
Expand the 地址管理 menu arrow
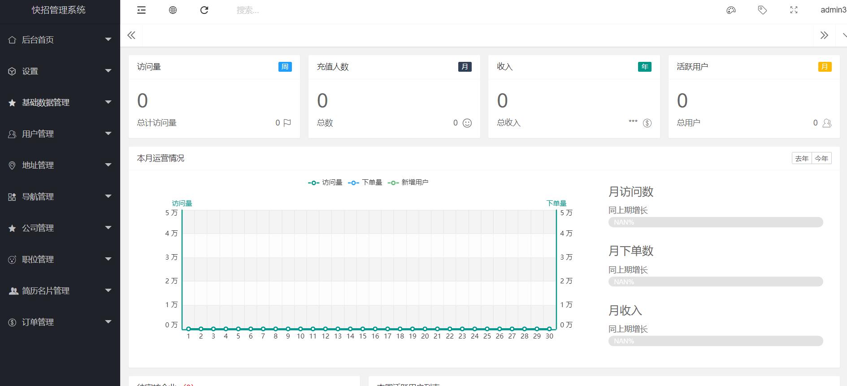click(108, 165)
